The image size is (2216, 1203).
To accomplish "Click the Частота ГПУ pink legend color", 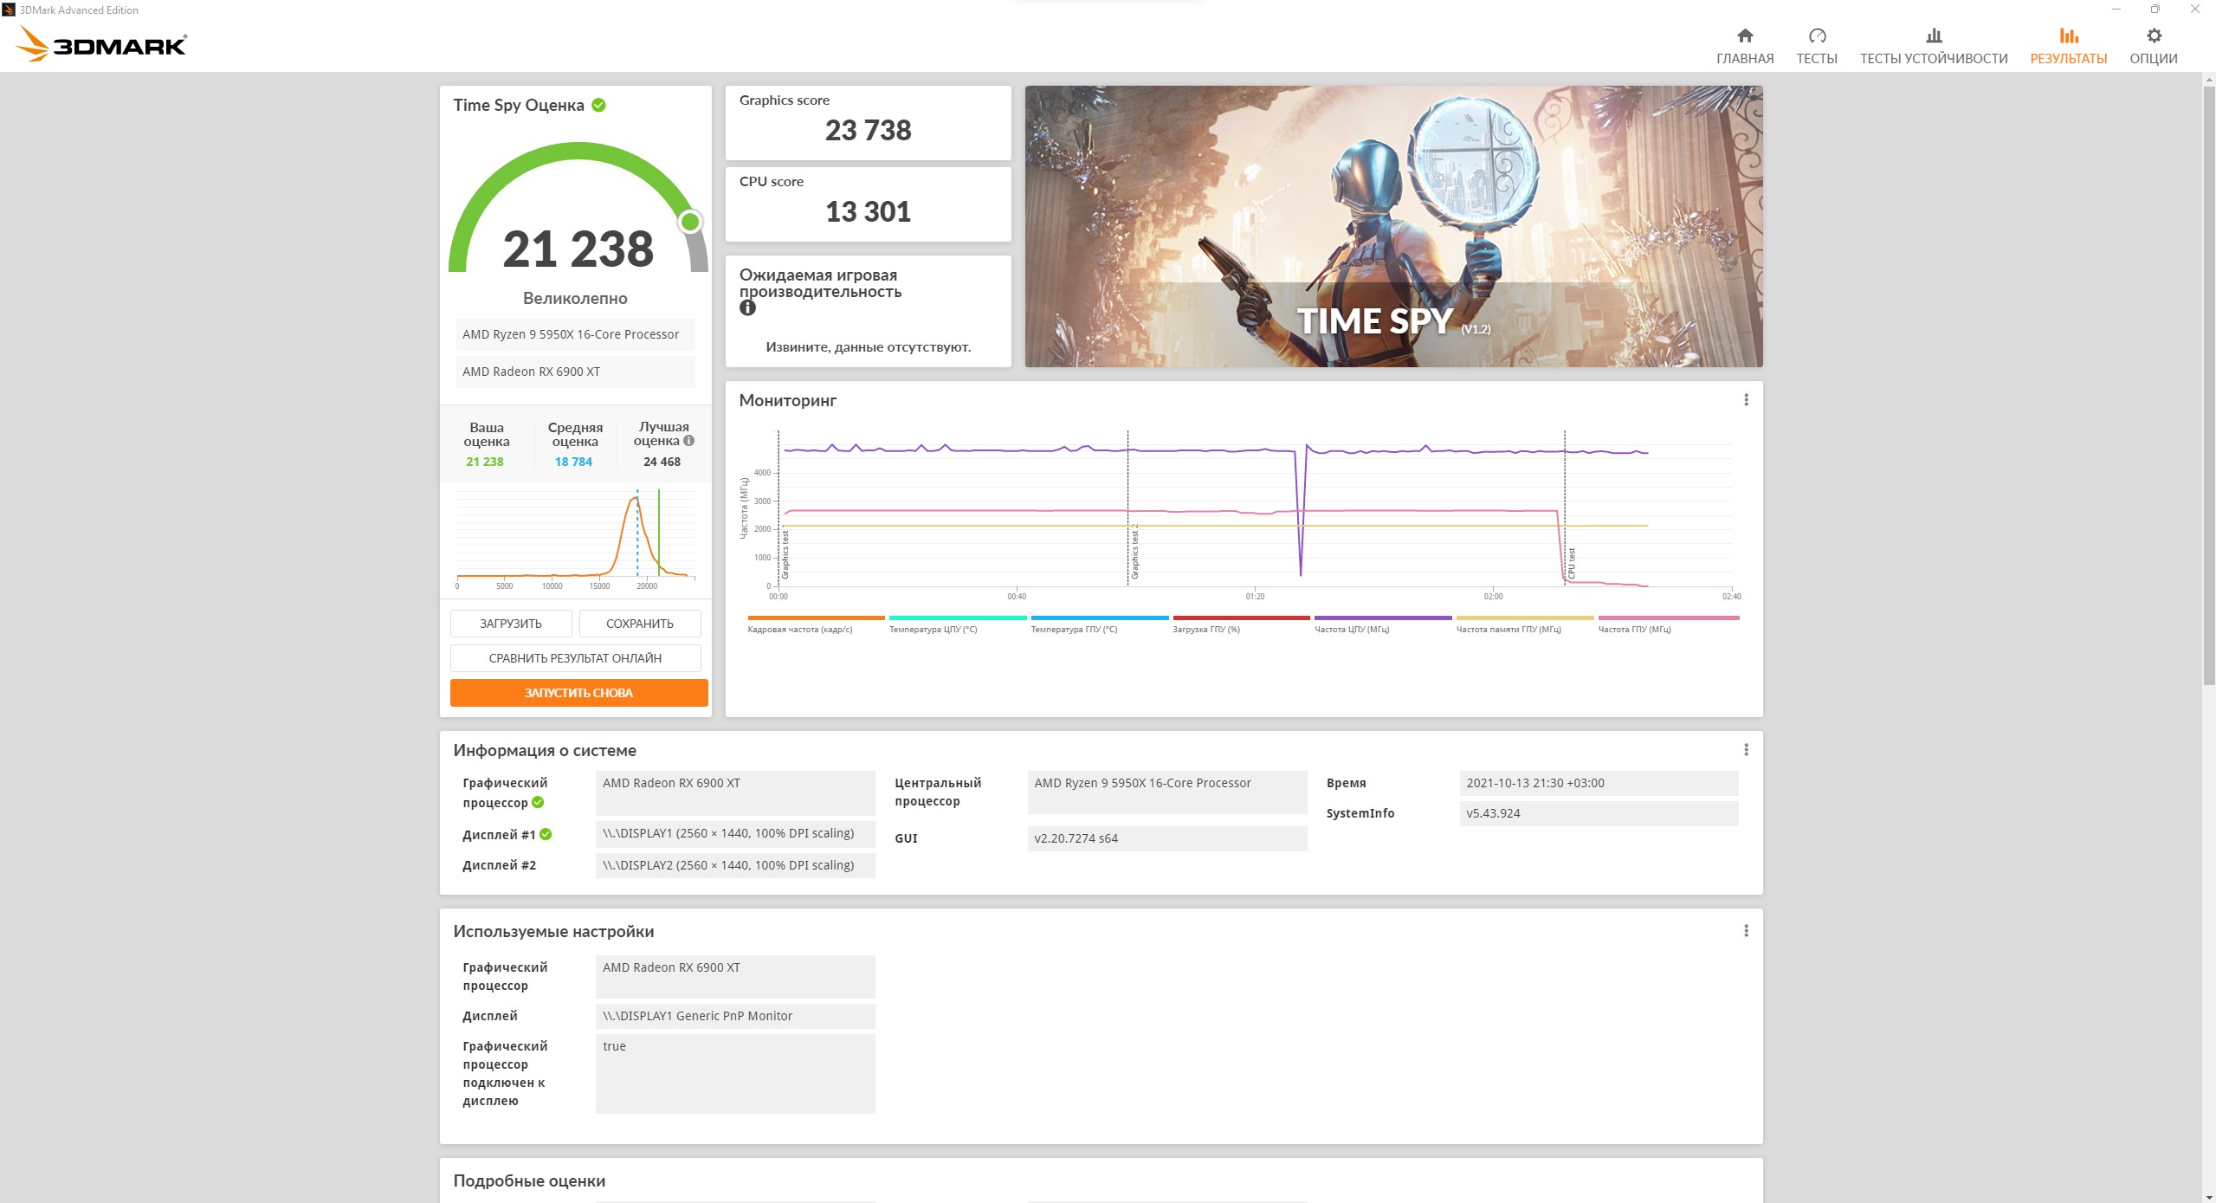I will coord(1668,618).
